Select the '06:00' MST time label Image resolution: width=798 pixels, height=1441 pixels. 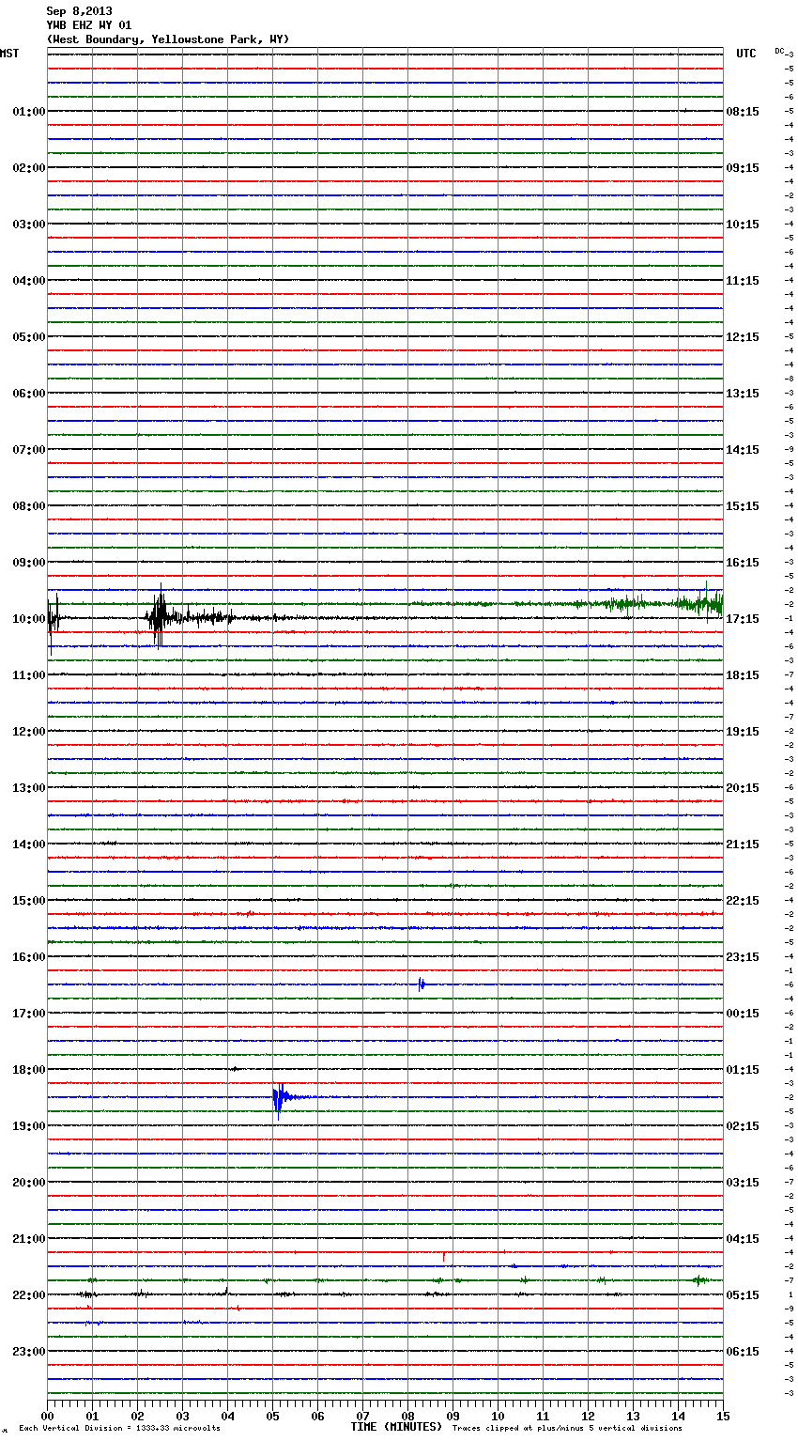[x=28, y=394]
